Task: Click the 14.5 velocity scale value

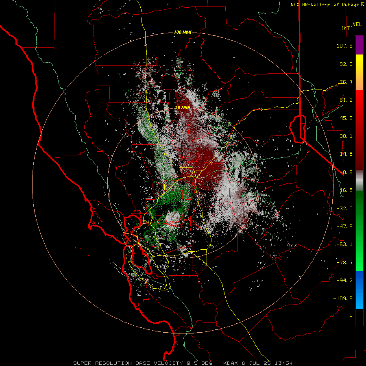Action: [x=346, y=154]
